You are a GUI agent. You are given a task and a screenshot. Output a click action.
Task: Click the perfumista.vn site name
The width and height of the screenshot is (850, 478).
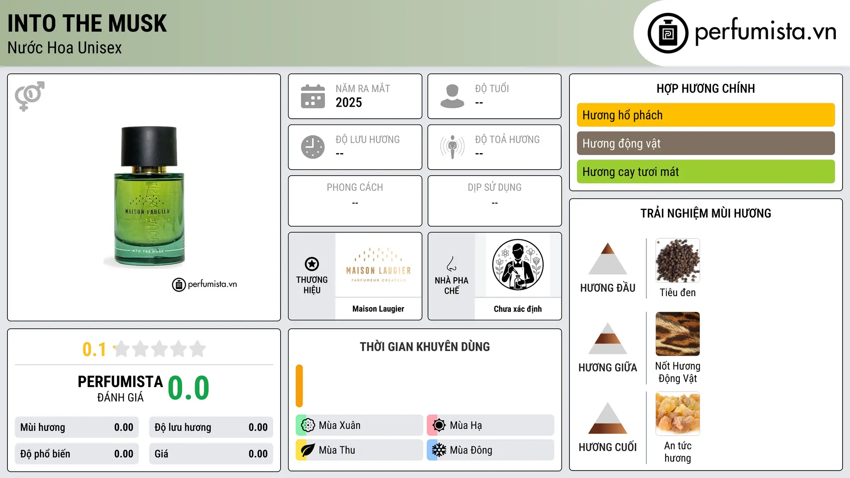(x=765, y=32)
